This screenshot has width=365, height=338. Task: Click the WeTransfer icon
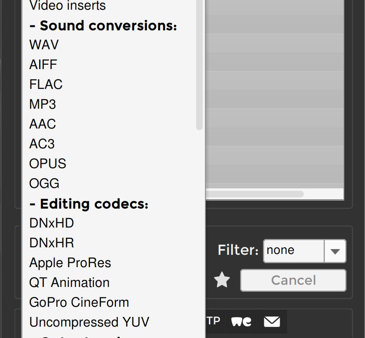coord(241,322)
